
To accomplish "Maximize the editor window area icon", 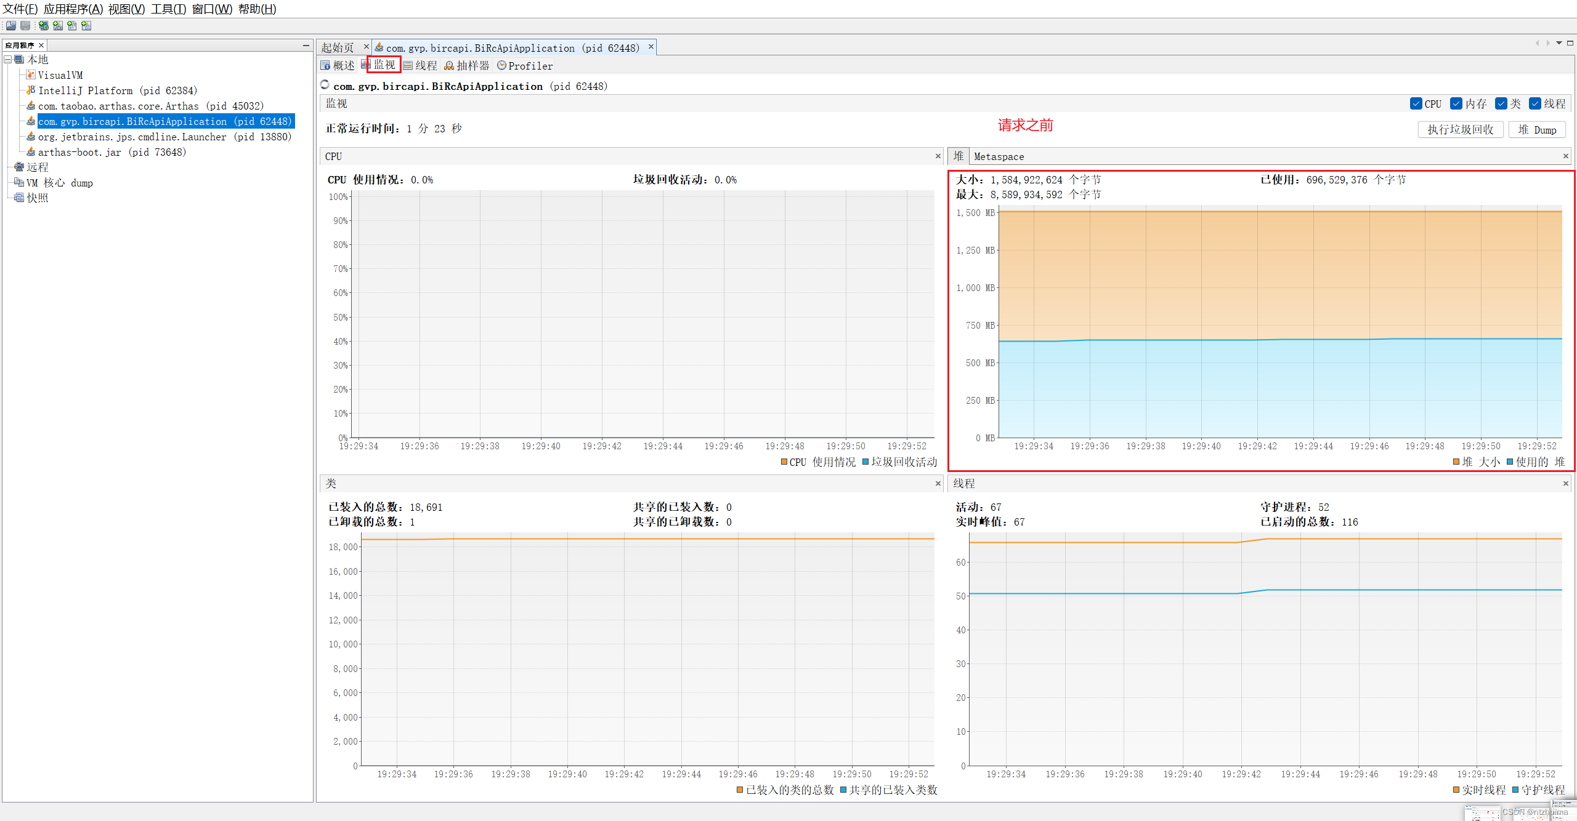I will (1570, 43).
